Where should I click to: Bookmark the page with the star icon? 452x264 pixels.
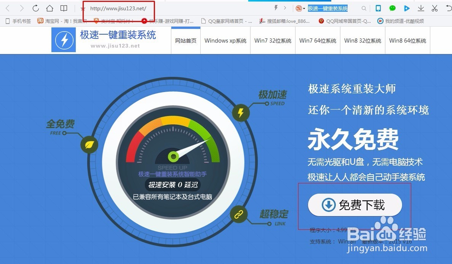[x=83, y=9]
